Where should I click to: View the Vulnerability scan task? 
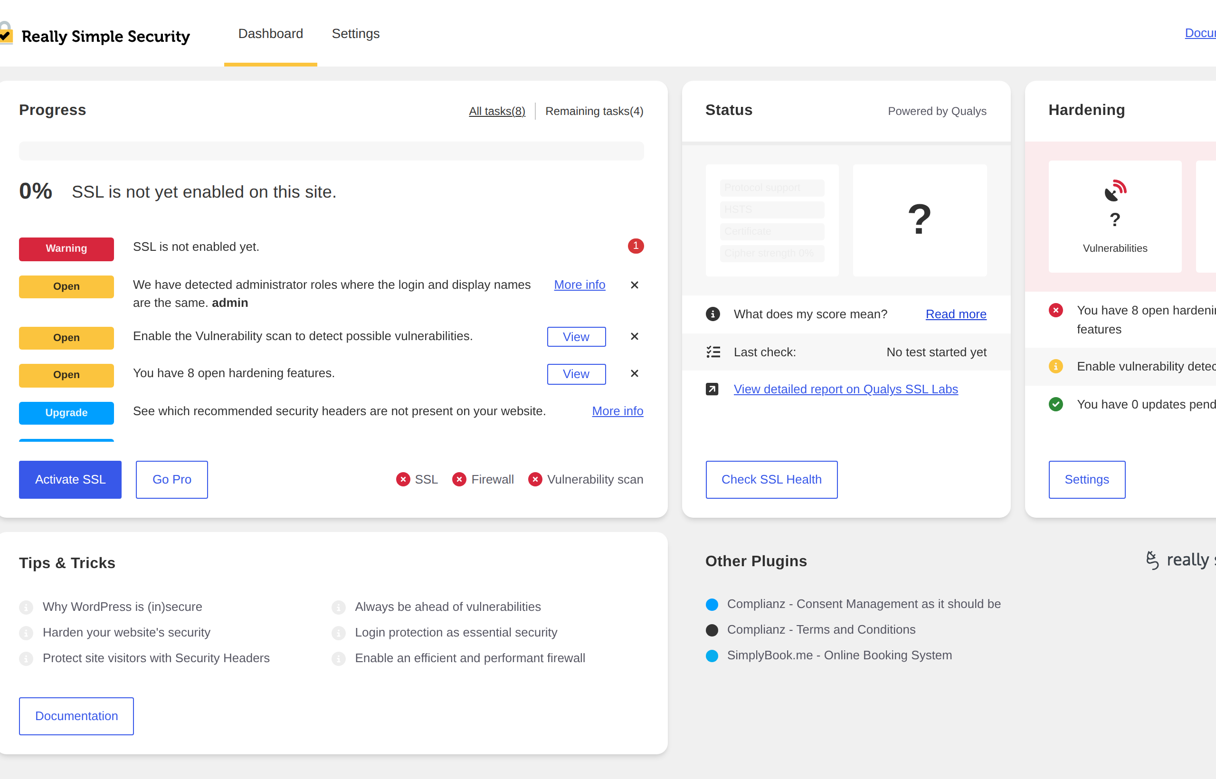pyautogui.click(x=576, y=337)
